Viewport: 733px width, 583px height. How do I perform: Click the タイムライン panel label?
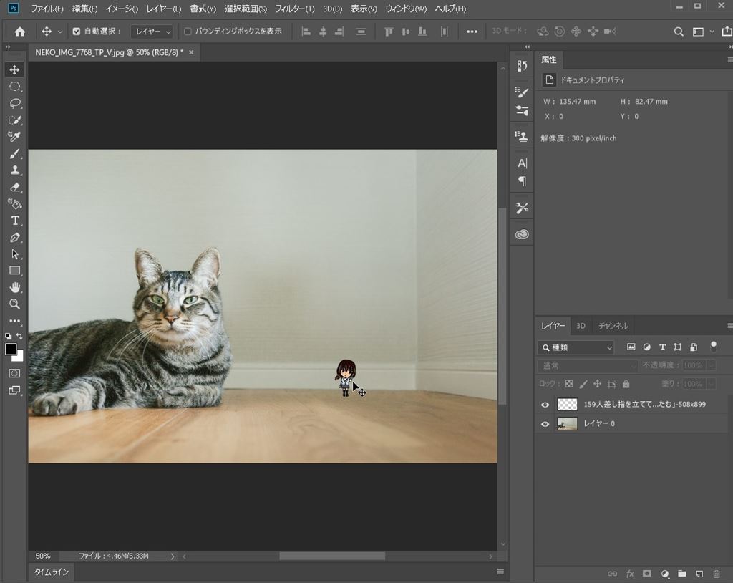pos(52,572)
